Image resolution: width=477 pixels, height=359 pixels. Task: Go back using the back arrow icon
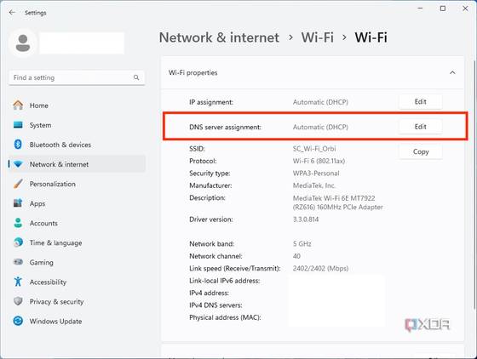[12, 12]
